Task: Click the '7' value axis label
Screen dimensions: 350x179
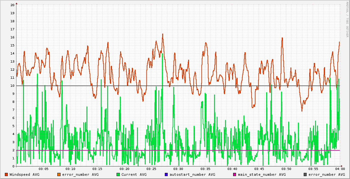Action: click(x=13, y=110)
